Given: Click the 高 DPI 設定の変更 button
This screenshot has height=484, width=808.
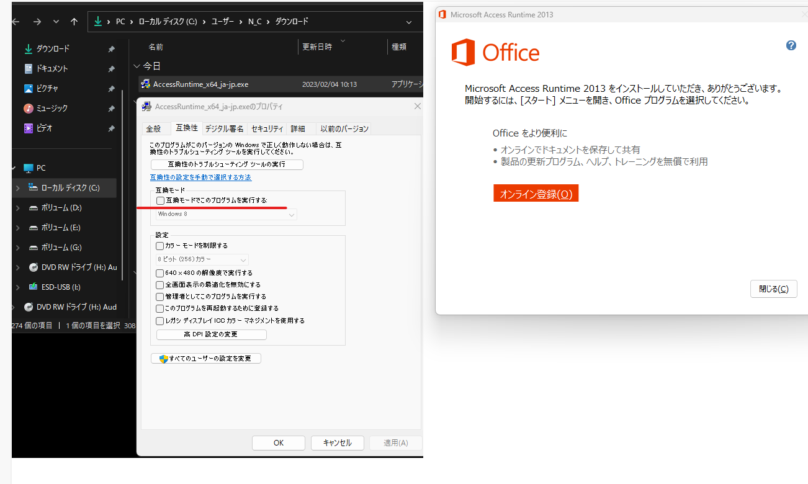Looking at the screenshot, I should (211, 334).
